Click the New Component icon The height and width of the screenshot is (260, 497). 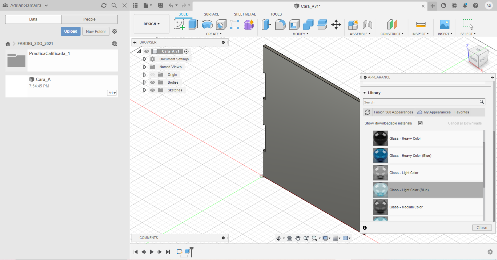353,25
